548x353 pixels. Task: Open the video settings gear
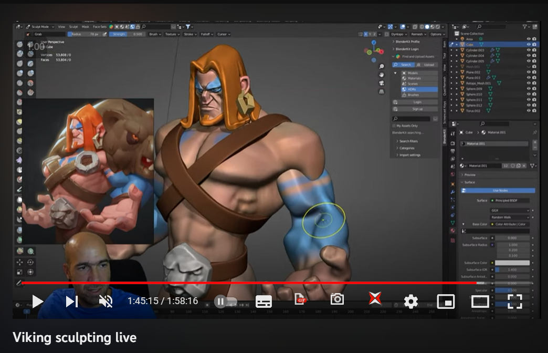410,302
